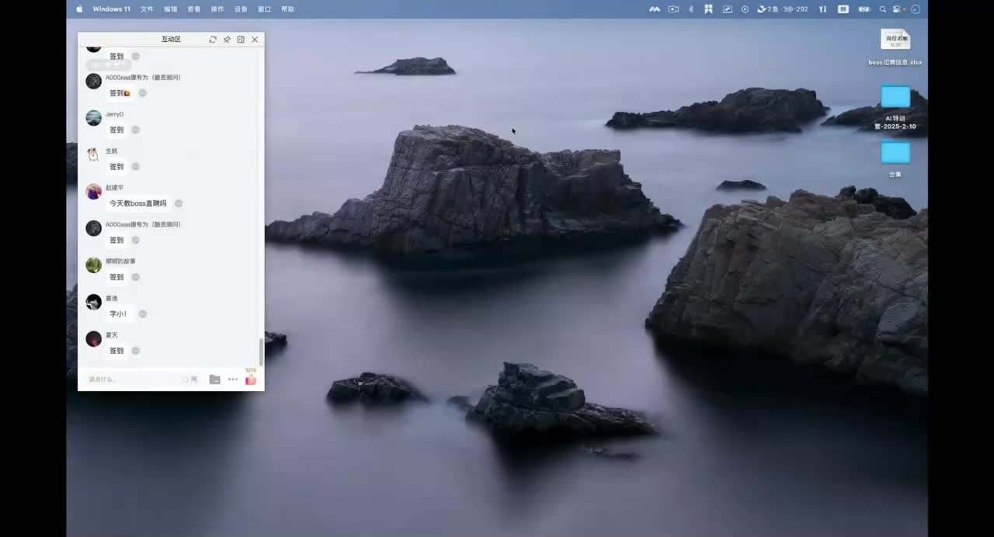Click 赵建平's avatar in chat
This screenshot has width=994, height=537.
tap(94, 192)
